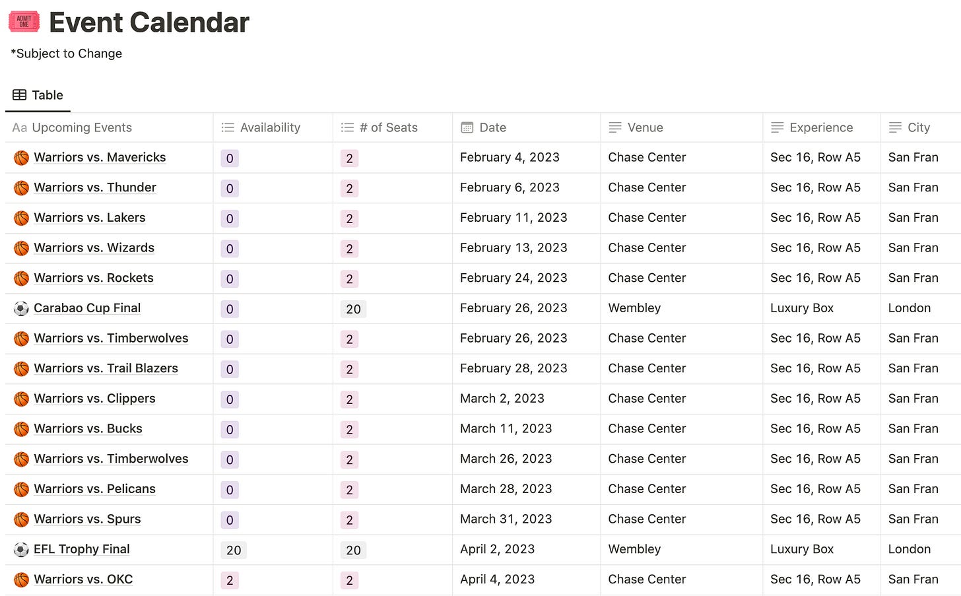Click basketball icon of Warriors vs. Wizards

pyautogui.click(x=21, y=248)
